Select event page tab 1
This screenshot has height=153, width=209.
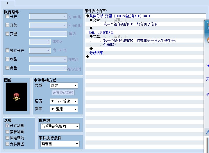coord(8,3)
